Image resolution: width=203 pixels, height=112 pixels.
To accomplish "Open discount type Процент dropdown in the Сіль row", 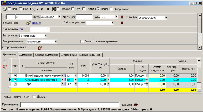I will 147,80.
